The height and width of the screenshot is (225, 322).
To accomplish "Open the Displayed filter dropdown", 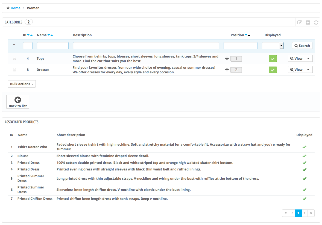I will tap(273, 46).
